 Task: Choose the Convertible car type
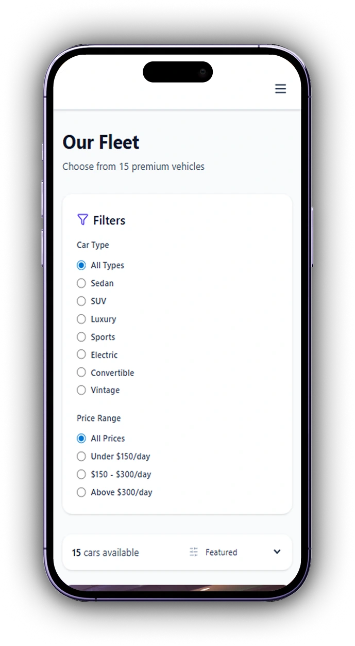(81, 373)
